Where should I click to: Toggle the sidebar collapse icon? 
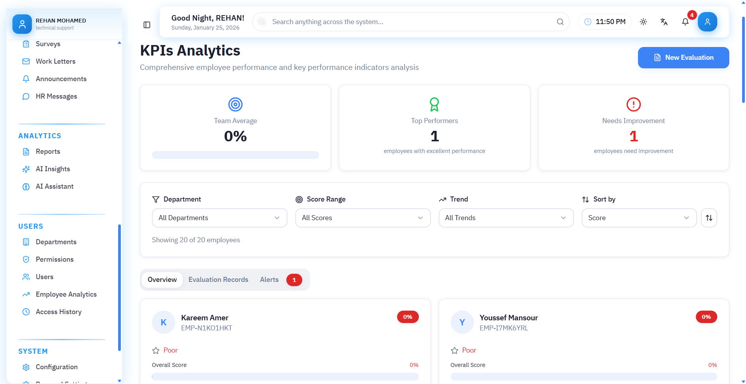pos(147,25)
